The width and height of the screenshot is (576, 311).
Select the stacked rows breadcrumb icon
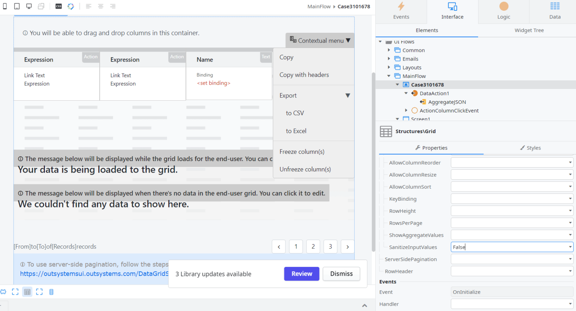click(51, 292)
